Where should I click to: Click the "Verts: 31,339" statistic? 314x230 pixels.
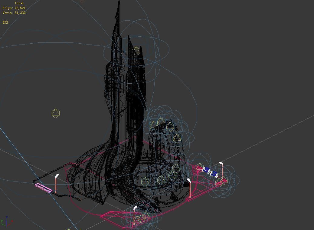tap(14, 13)
